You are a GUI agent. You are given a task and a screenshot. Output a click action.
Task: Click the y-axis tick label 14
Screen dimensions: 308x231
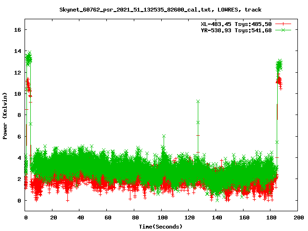tap(17, 51)
